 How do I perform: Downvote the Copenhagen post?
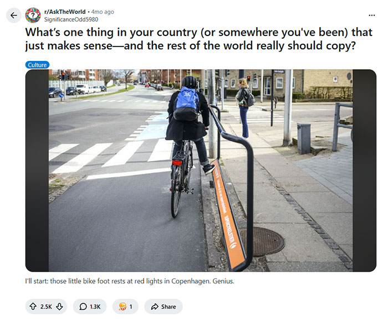(60, 307)
